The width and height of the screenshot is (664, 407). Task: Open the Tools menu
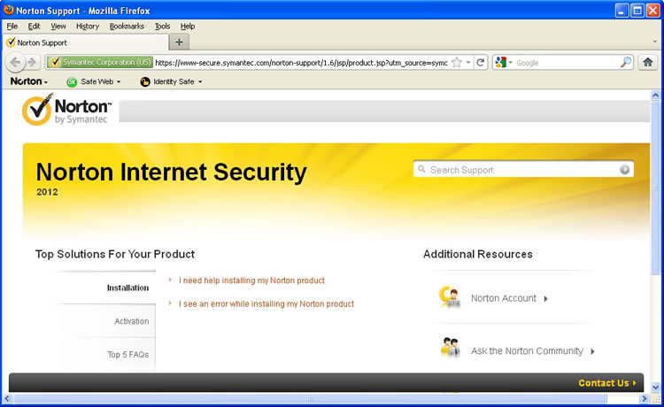[x=162, y=27]
